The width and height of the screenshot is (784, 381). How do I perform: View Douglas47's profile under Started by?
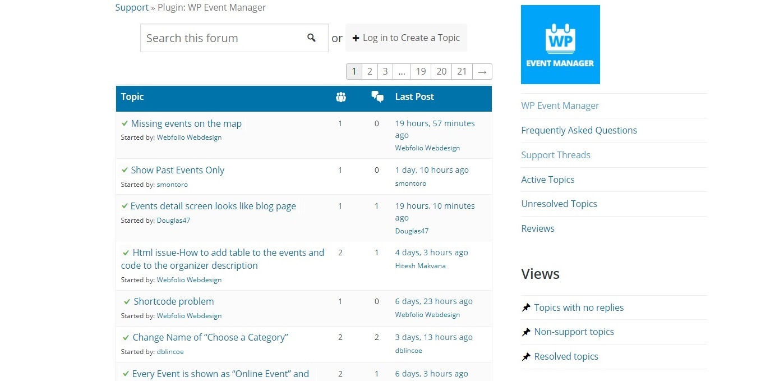pyautogui.click(x=173, y=221)
